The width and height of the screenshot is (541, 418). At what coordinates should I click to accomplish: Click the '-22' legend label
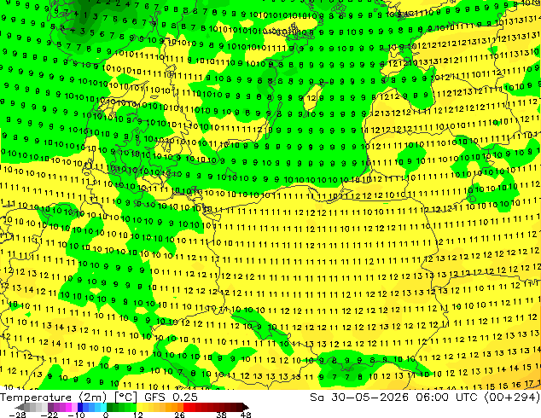[x=49, y=415]
